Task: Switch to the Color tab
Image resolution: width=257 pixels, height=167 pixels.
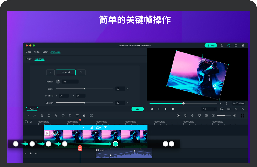Action: coord(45,52)
